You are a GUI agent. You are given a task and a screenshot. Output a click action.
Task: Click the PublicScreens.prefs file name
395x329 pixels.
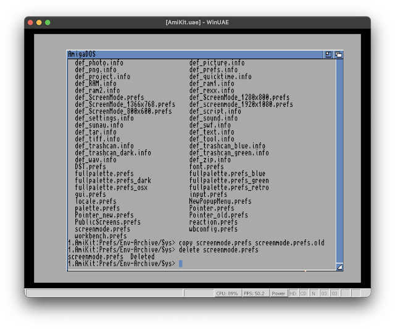point(107,222)
